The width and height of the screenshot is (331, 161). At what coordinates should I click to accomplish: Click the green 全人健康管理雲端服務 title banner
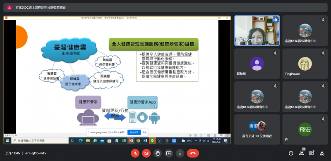click(154, 44)
